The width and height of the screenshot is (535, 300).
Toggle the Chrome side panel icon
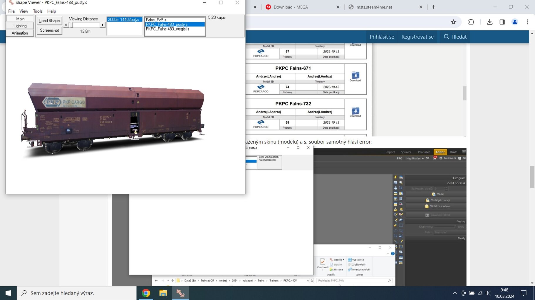(x=502, y=22)
